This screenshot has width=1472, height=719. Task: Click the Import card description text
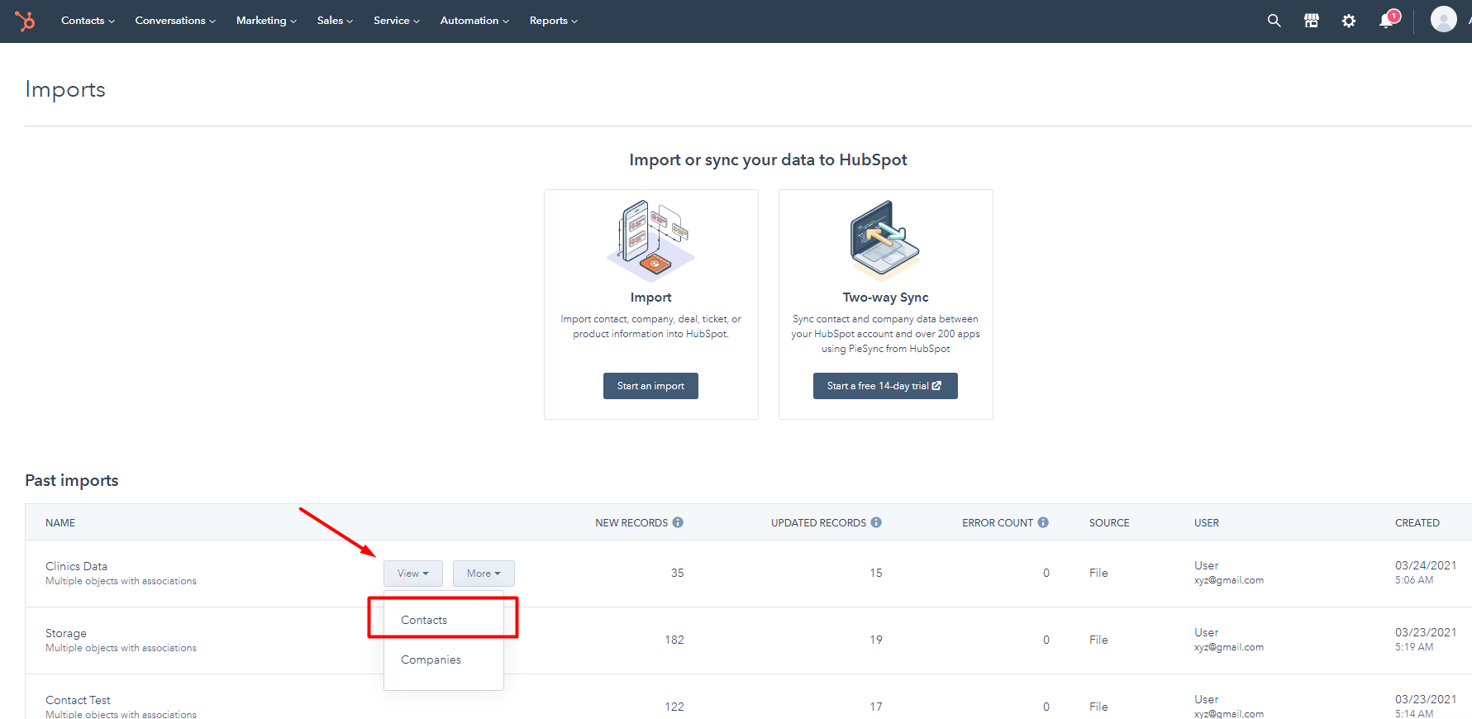pyautogui.click(x=651, y=326)
